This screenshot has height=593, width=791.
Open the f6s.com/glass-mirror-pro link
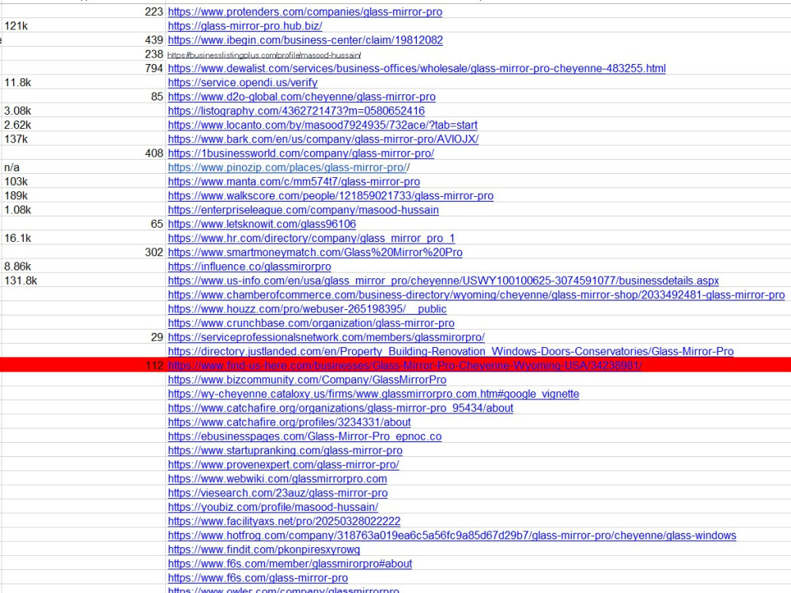(258, 576)
